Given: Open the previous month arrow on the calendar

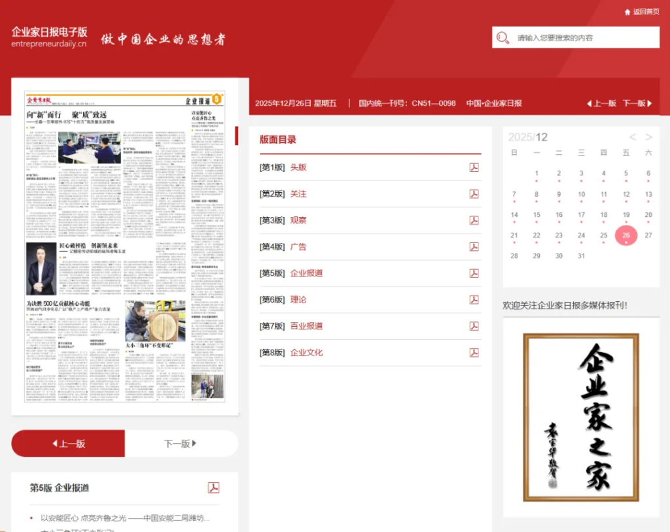Looking at the screenshot, I should pos(632,137).
